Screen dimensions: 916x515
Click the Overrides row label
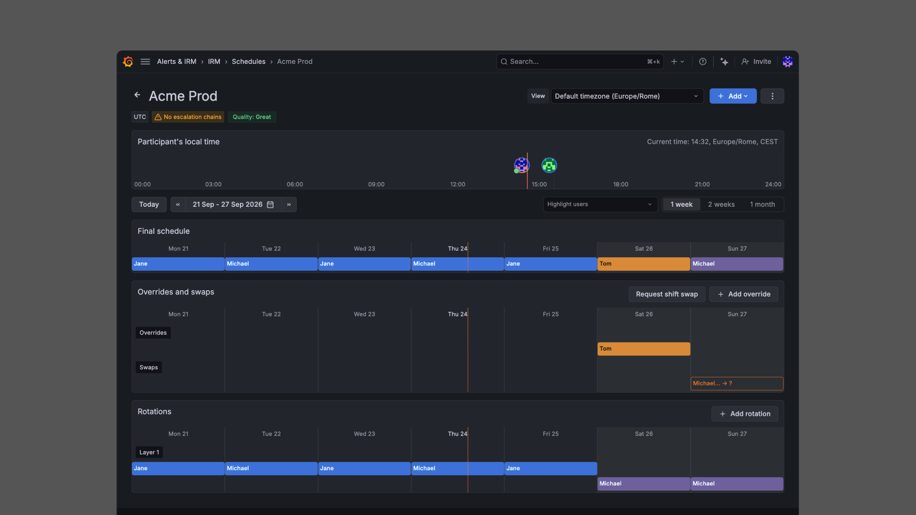tap(153, 333)
